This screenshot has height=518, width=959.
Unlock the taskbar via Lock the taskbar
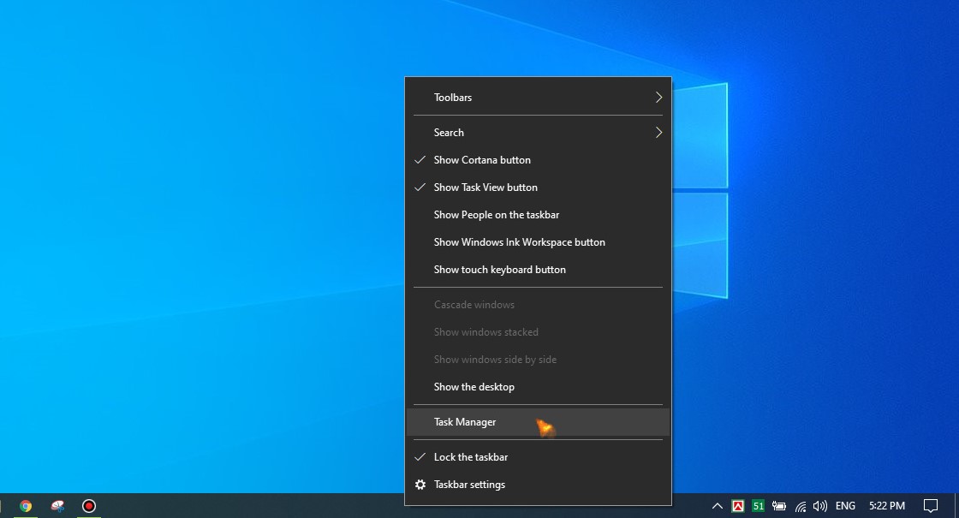click(x=470, y=457)
